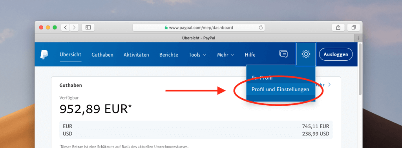Go to Berichte page
This screenshot has width=402, height=148.
(169, 55)
